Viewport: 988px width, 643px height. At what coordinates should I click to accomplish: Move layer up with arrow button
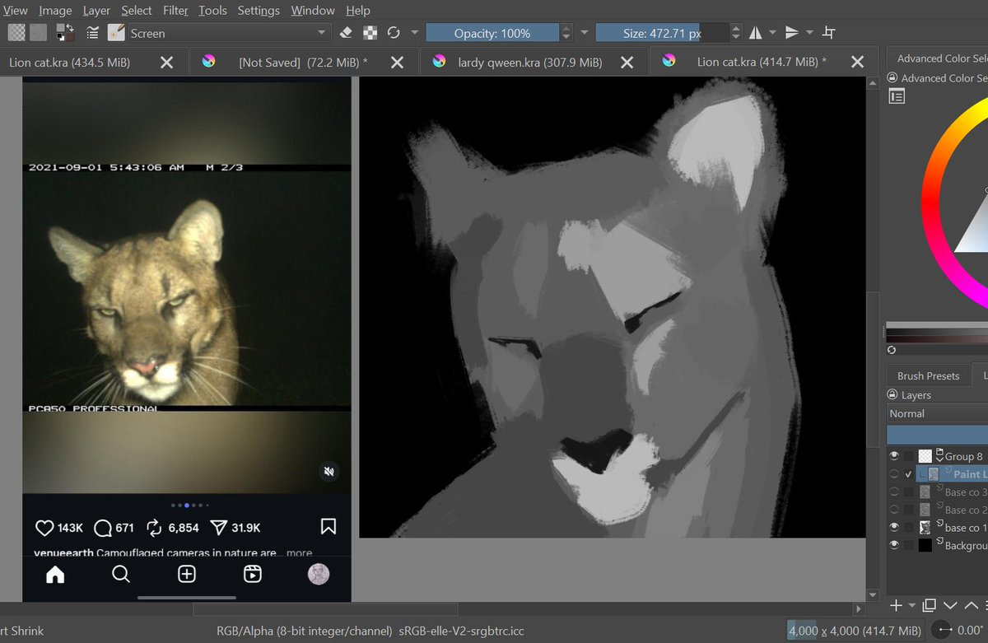[973, 605]
